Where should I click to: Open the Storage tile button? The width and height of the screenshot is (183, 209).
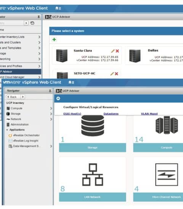click(92, 147)
